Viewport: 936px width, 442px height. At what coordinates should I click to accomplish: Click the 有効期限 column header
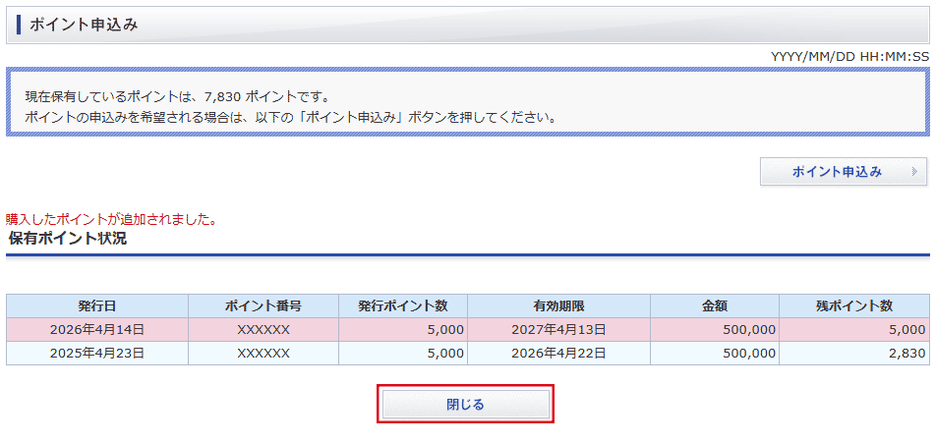(x=558, y=305)
